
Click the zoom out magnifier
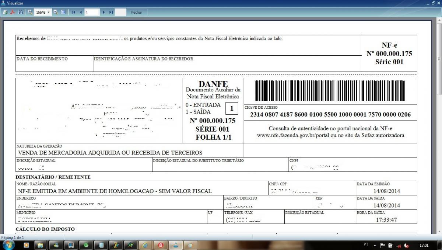56,12
